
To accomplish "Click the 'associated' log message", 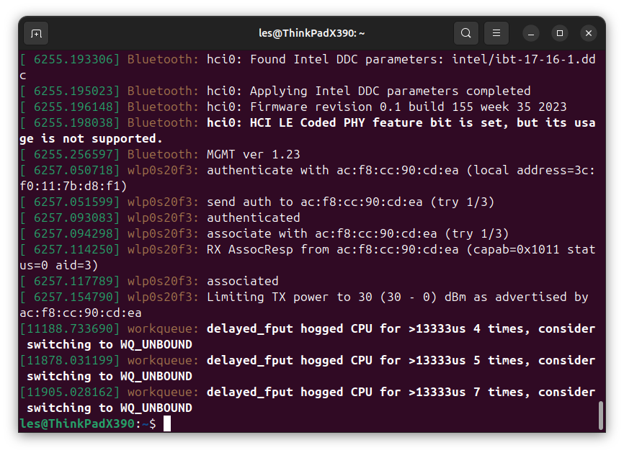I will pyautogui.click(x=243, y=281).
